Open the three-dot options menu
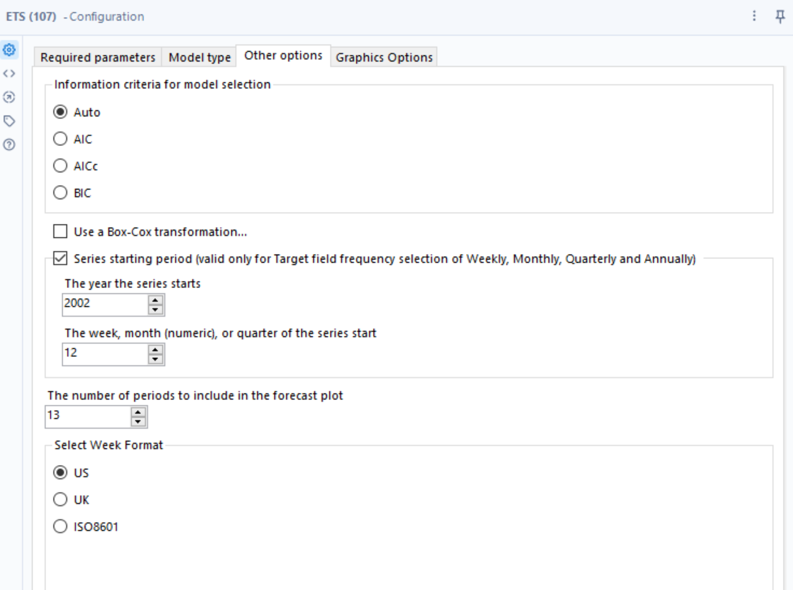 (x=754, y=16)
